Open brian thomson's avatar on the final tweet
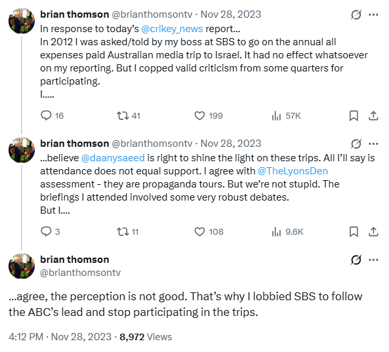 click(x=22, y=266)
